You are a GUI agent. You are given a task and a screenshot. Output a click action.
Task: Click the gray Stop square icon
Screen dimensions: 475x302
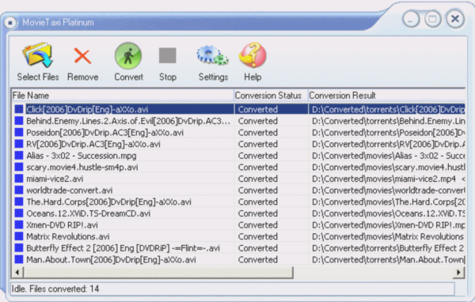(x=168, y=55)
